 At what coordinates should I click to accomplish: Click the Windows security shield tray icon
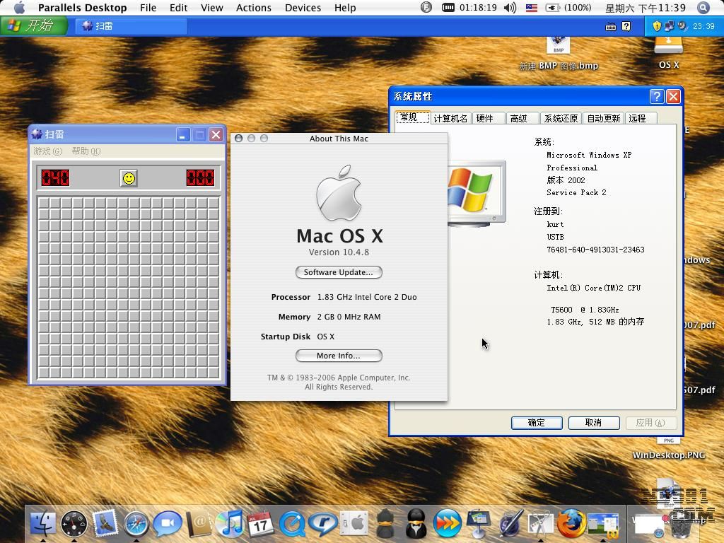click(x=657, y=26)
